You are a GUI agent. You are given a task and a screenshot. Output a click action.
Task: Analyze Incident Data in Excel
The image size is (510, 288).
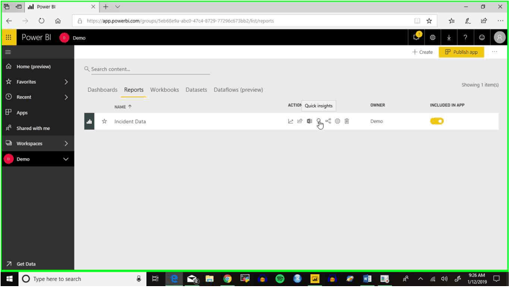pos(309,121)
